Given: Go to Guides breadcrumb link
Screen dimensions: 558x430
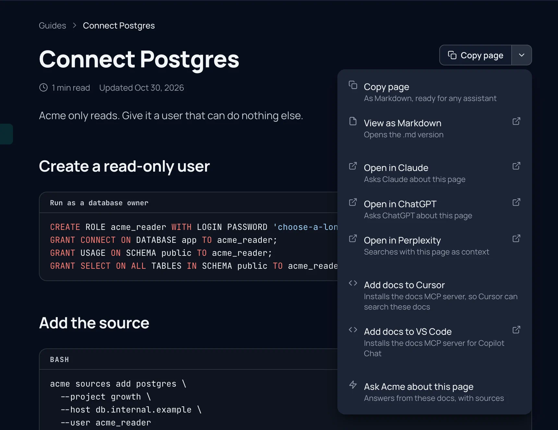Looking at the screenshot, I should [x=53, y=26].
